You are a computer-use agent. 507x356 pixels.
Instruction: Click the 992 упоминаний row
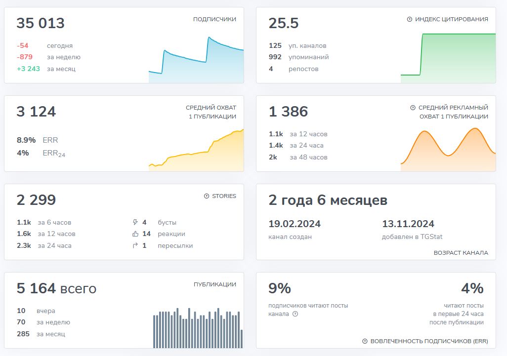click(x=299, y=57)
